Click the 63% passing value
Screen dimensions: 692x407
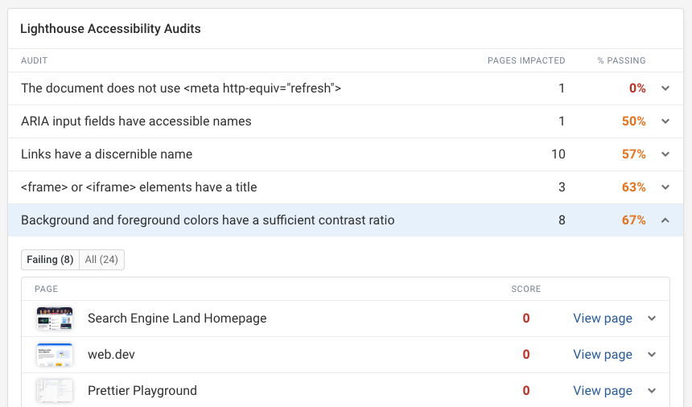pos(634,187)
